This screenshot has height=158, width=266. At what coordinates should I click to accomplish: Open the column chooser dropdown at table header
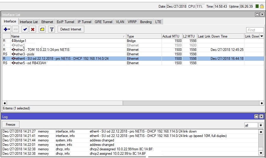[262, 36]
